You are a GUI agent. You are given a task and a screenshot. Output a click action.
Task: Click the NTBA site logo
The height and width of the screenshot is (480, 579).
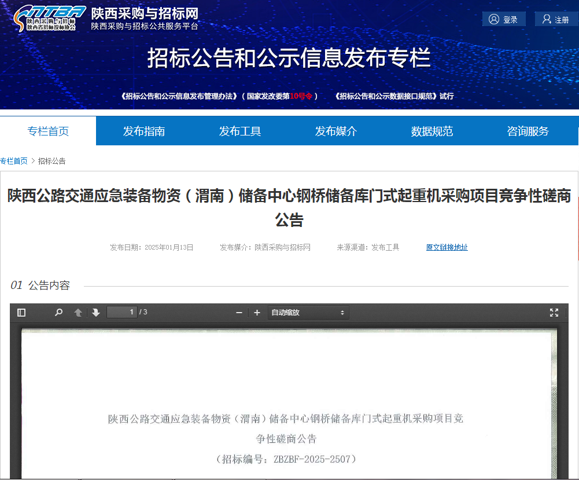pyautogui.click(x=50, y=19)
